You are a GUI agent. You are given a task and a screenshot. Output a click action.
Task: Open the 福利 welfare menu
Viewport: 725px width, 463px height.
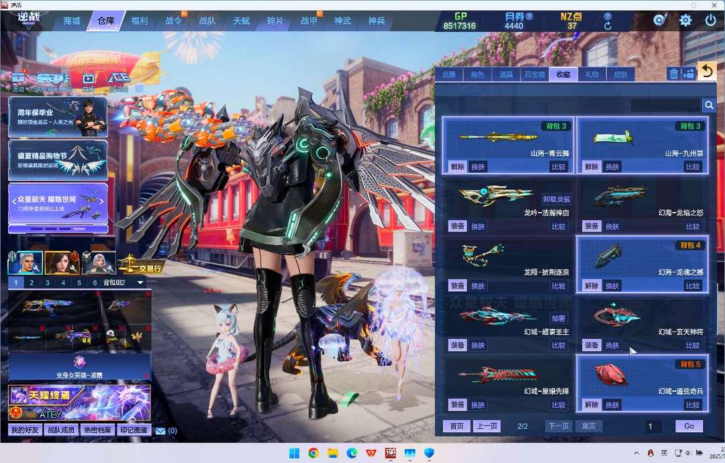(x=139, y=21)
